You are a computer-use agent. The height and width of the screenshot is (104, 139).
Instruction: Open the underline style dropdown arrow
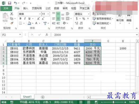point(33,19)
